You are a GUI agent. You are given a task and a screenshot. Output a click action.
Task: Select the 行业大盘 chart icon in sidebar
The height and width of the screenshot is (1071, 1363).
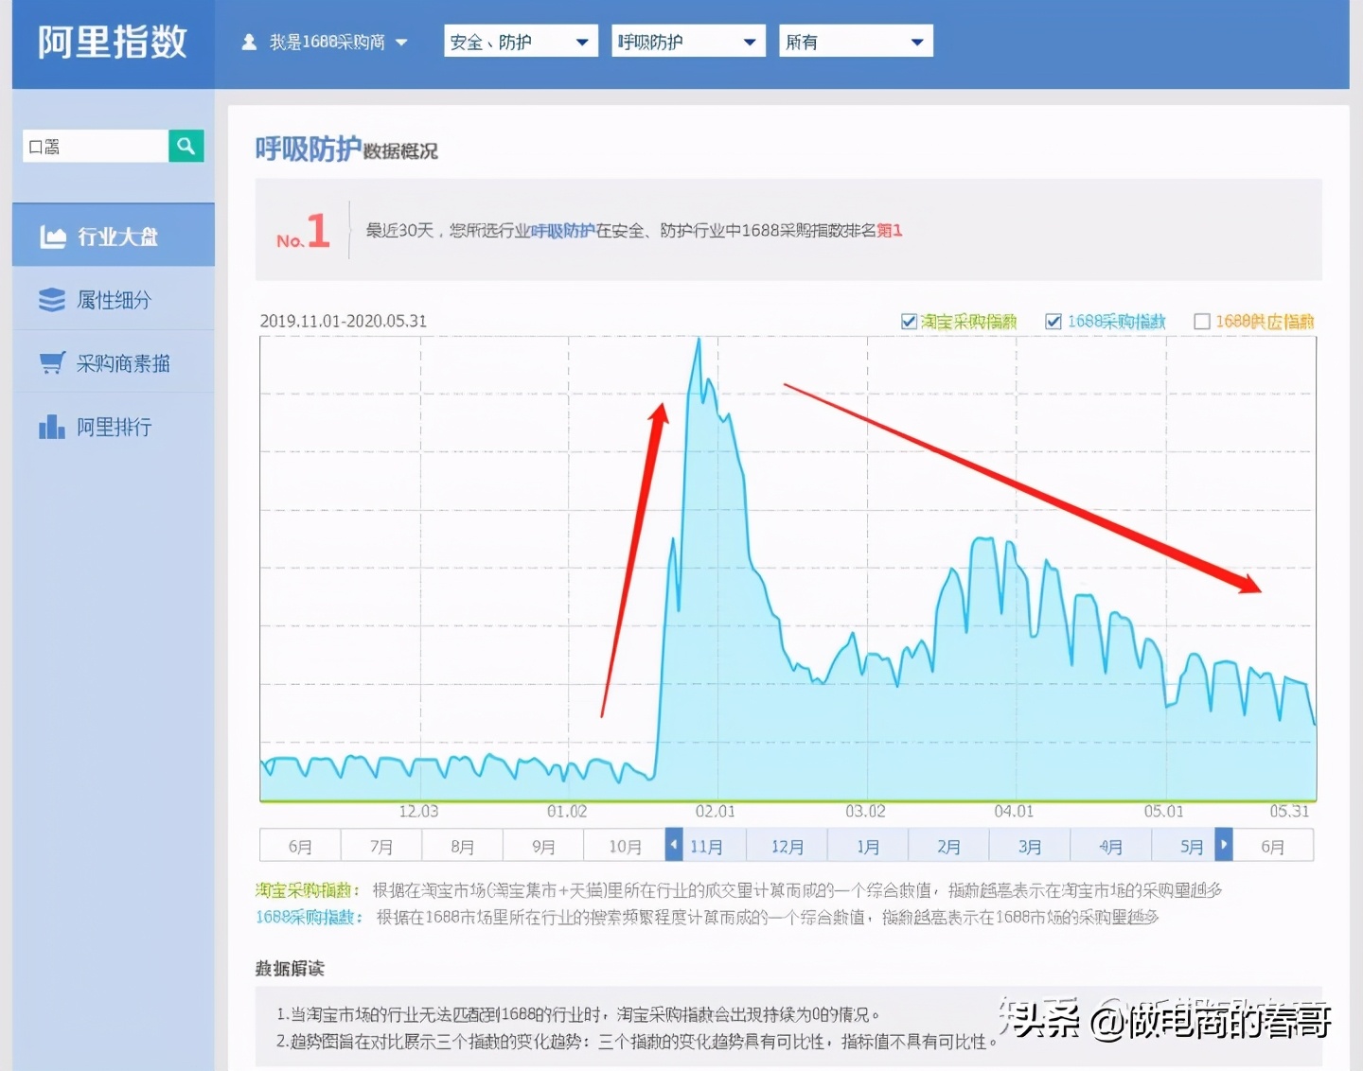click(x=53, y=236)
